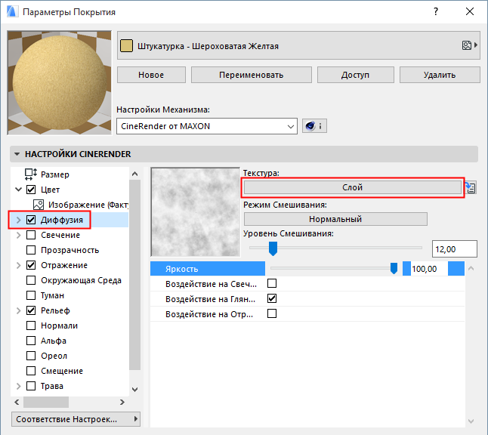Expand the Диффузия tree node

[x=18, y=220]
